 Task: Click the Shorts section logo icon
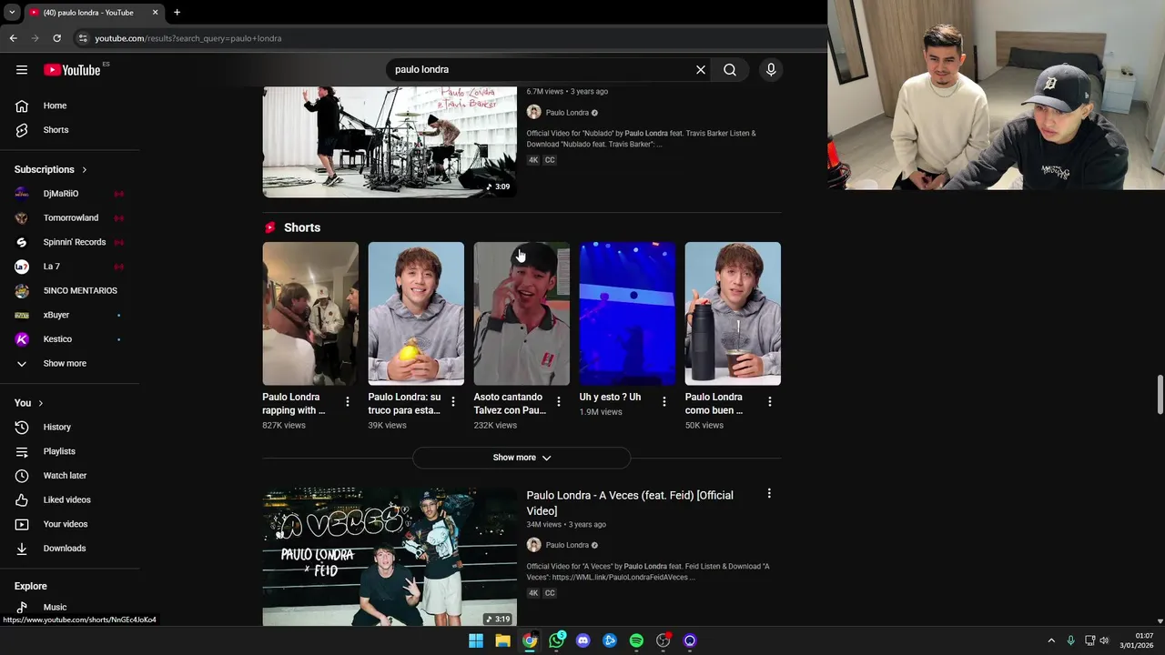click(x=270, y=227)
